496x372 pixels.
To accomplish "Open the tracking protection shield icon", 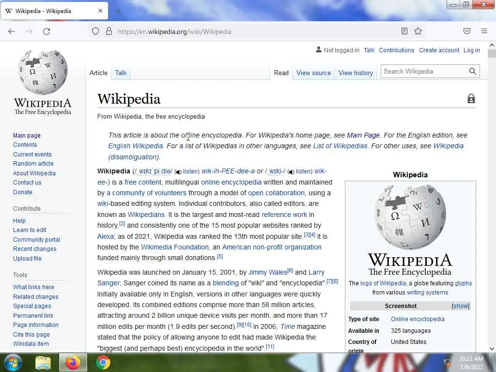I will coord(95,31).
